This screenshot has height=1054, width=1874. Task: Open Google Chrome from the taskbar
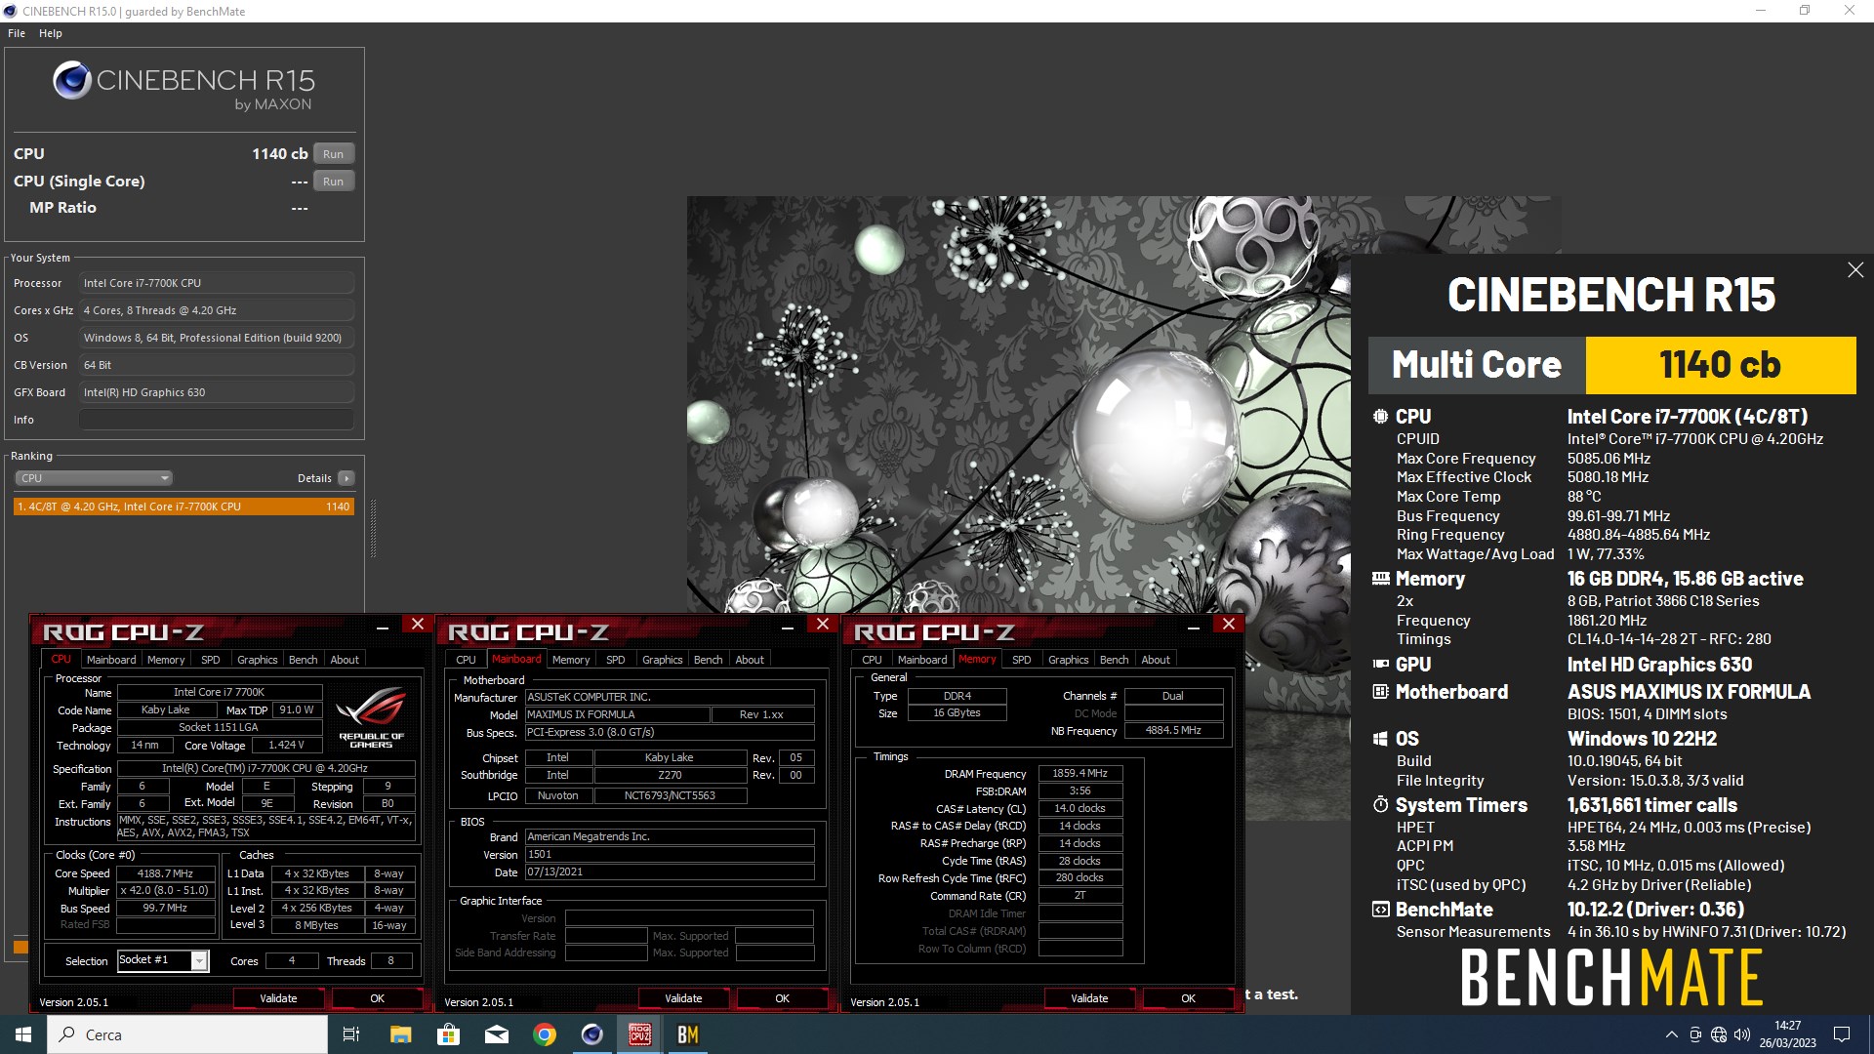coord(545,1034)
